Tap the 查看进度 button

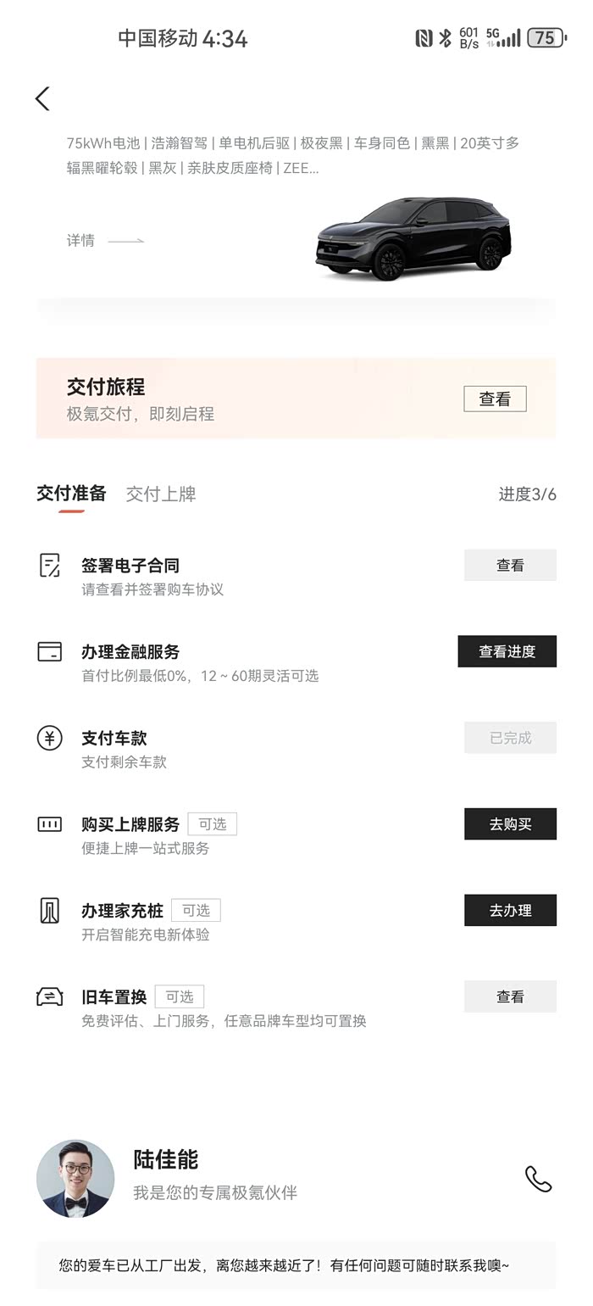[507, 652]
